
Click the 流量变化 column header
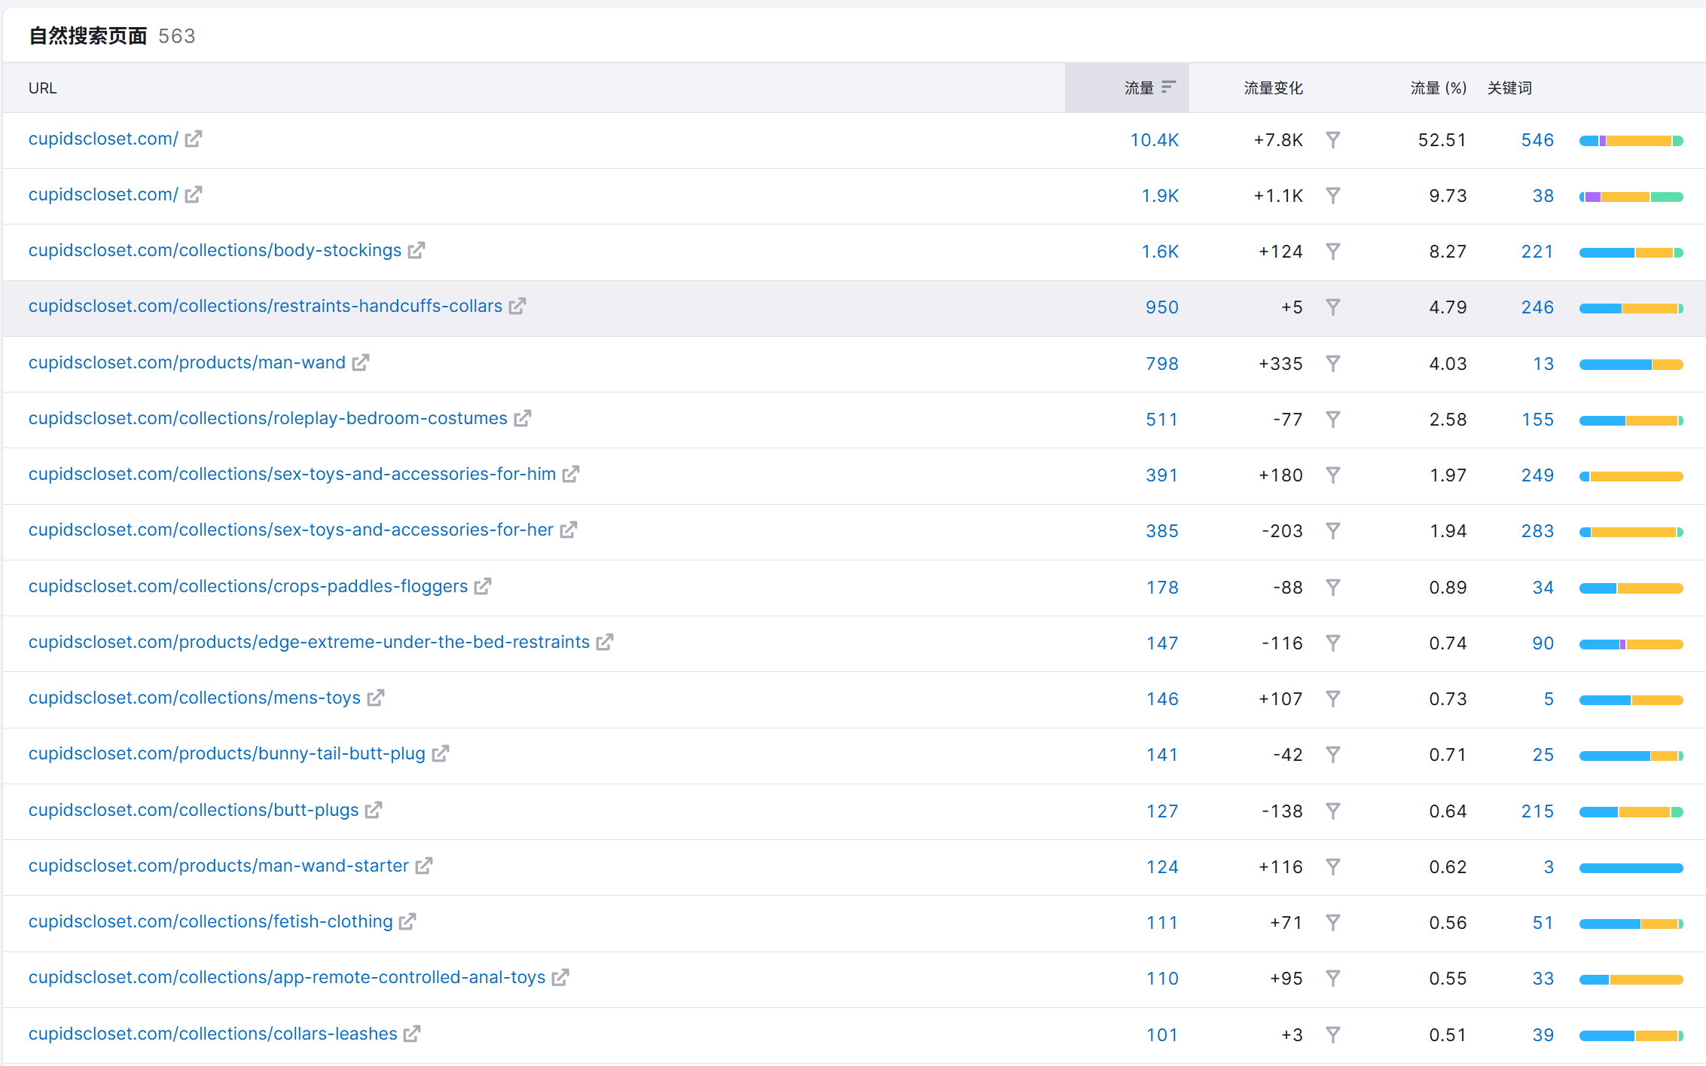tap(1273, 88)
